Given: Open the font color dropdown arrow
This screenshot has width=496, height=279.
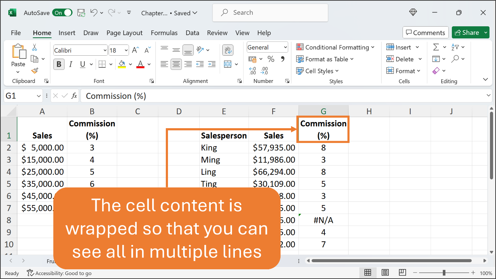Looking at the screenshot, I should coord(149,65).
